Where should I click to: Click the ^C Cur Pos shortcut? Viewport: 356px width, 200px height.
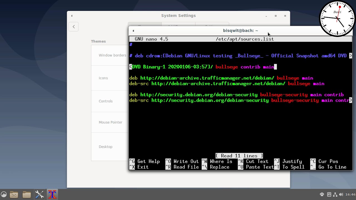click(x=324, y=161)
